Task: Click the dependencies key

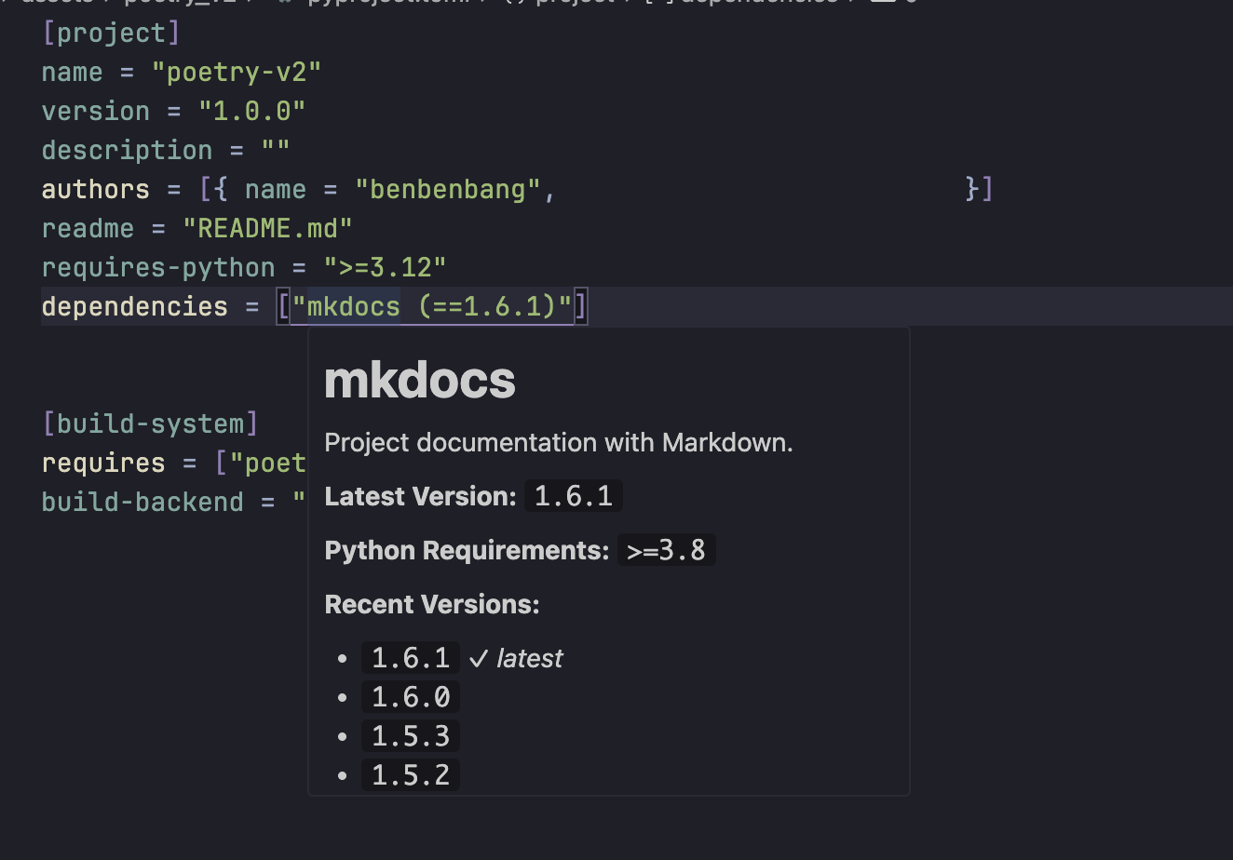Action: 135,306
